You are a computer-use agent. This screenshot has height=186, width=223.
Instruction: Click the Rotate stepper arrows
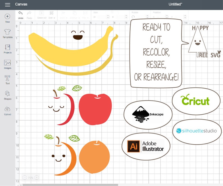tap(147, 17)
